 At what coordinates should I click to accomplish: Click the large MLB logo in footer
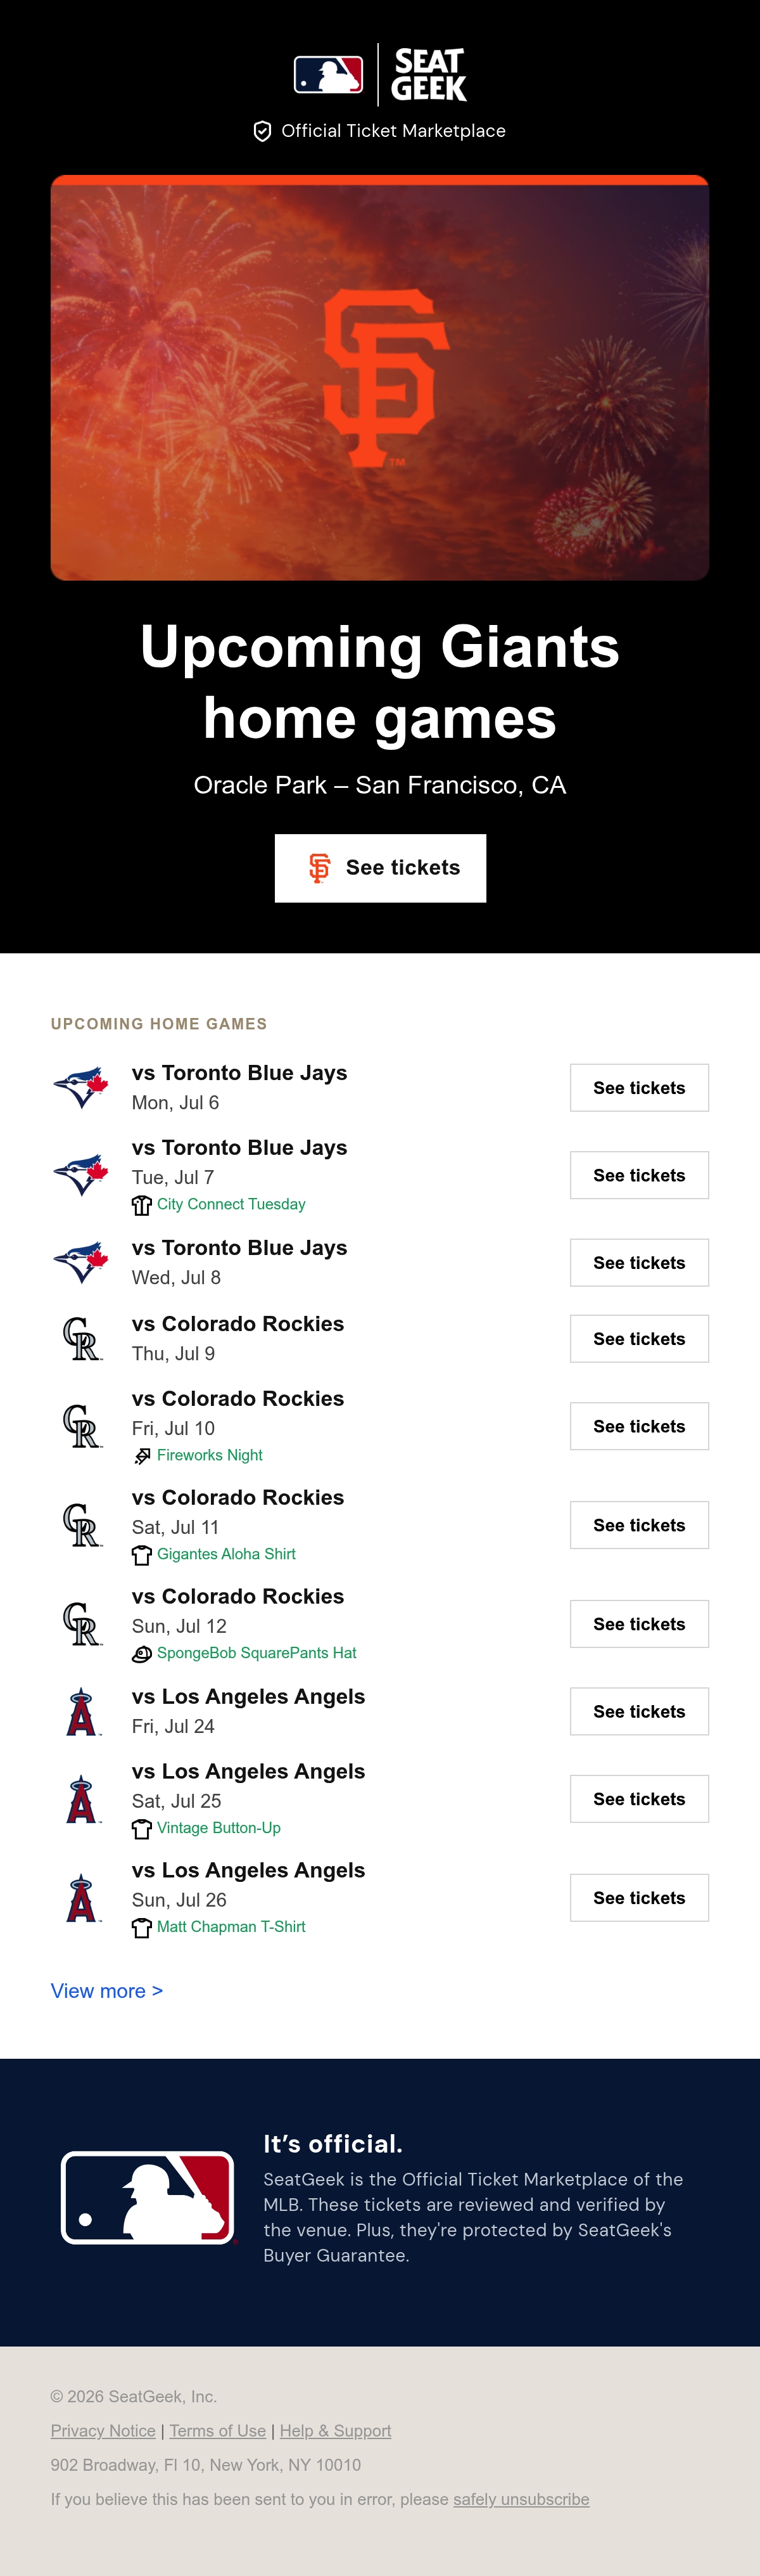coord(148,2198)
